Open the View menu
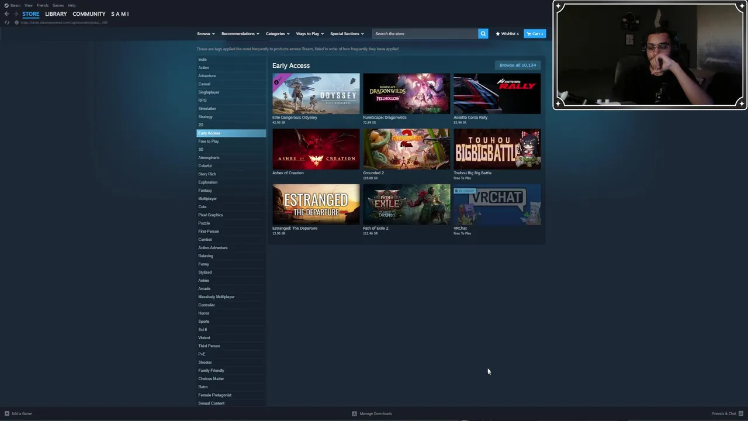Viewport: 748px width, 421px height. 28,5
